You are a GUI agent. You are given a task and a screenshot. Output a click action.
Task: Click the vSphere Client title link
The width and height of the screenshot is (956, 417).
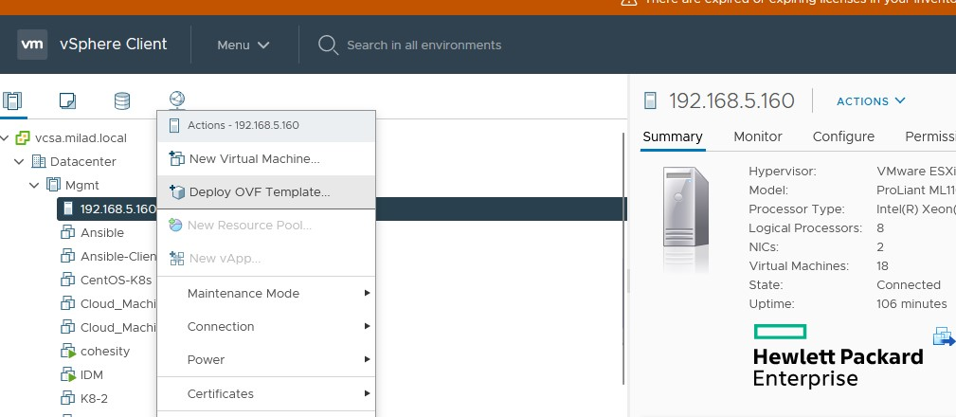pos(114,45)
